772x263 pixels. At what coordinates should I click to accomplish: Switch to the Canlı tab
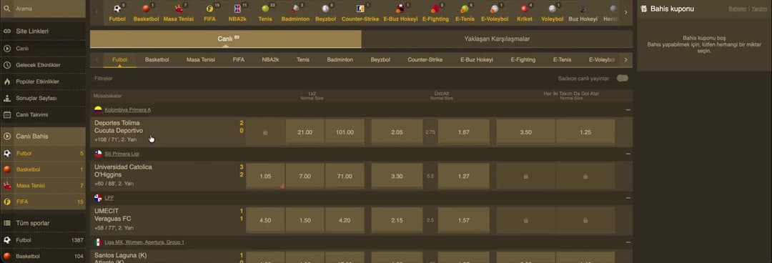pyautogui.click(x=225, y=39)
